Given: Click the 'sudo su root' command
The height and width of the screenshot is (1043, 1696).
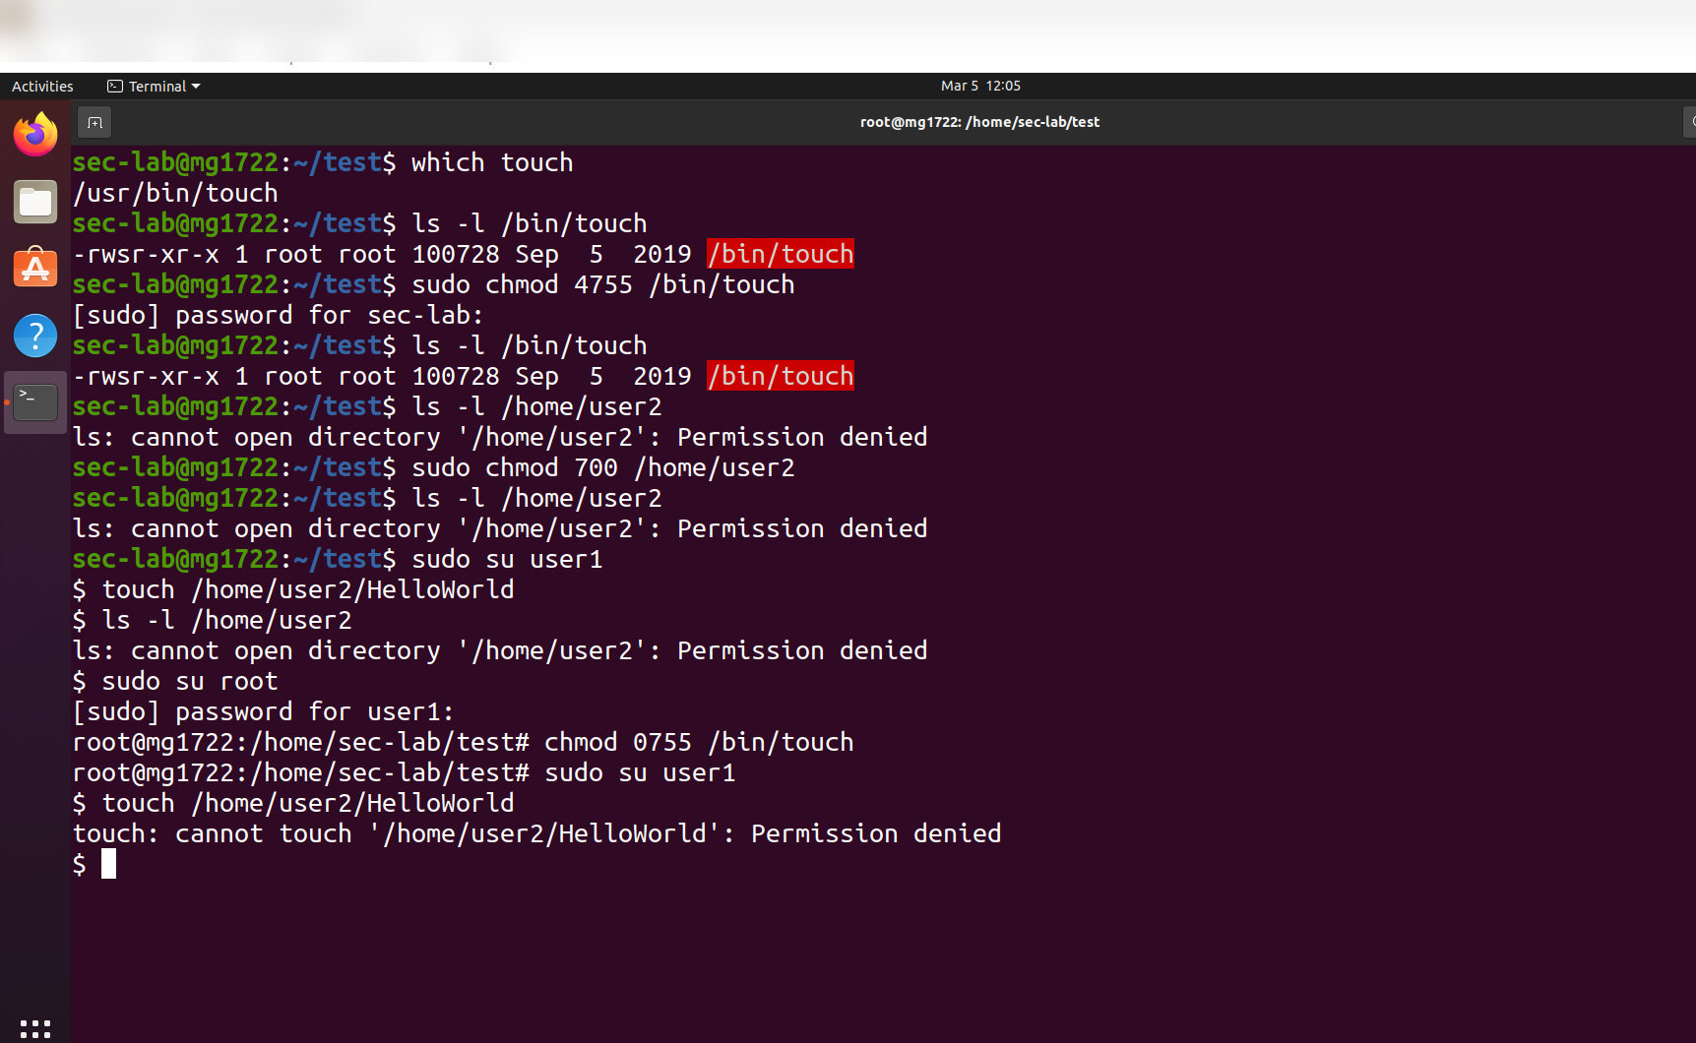Looking at the screenshot, I should (x=190, y=681).
